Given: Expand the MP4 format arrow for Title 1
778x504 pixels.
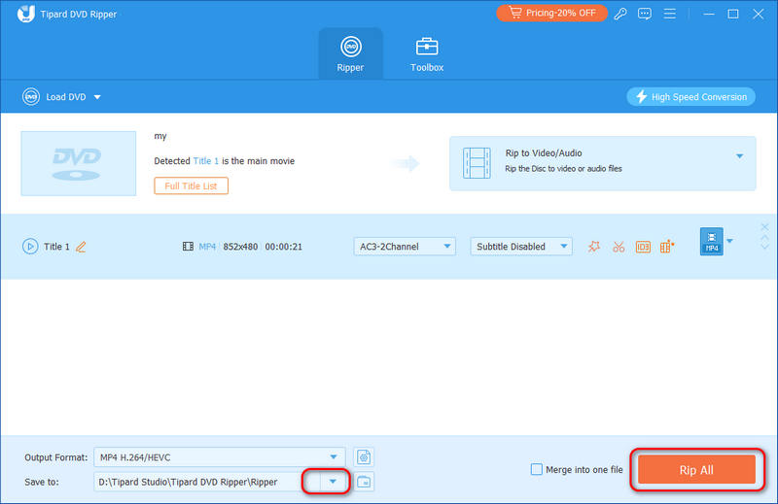Looking at the screenshot, I should tap(729, 242).
